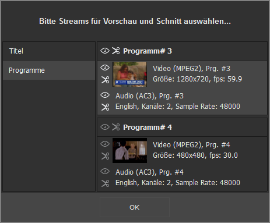Toggle preview eye for Programm# 3 header
The height and width of the screenshot is (223, 270).
click(105, 51)
